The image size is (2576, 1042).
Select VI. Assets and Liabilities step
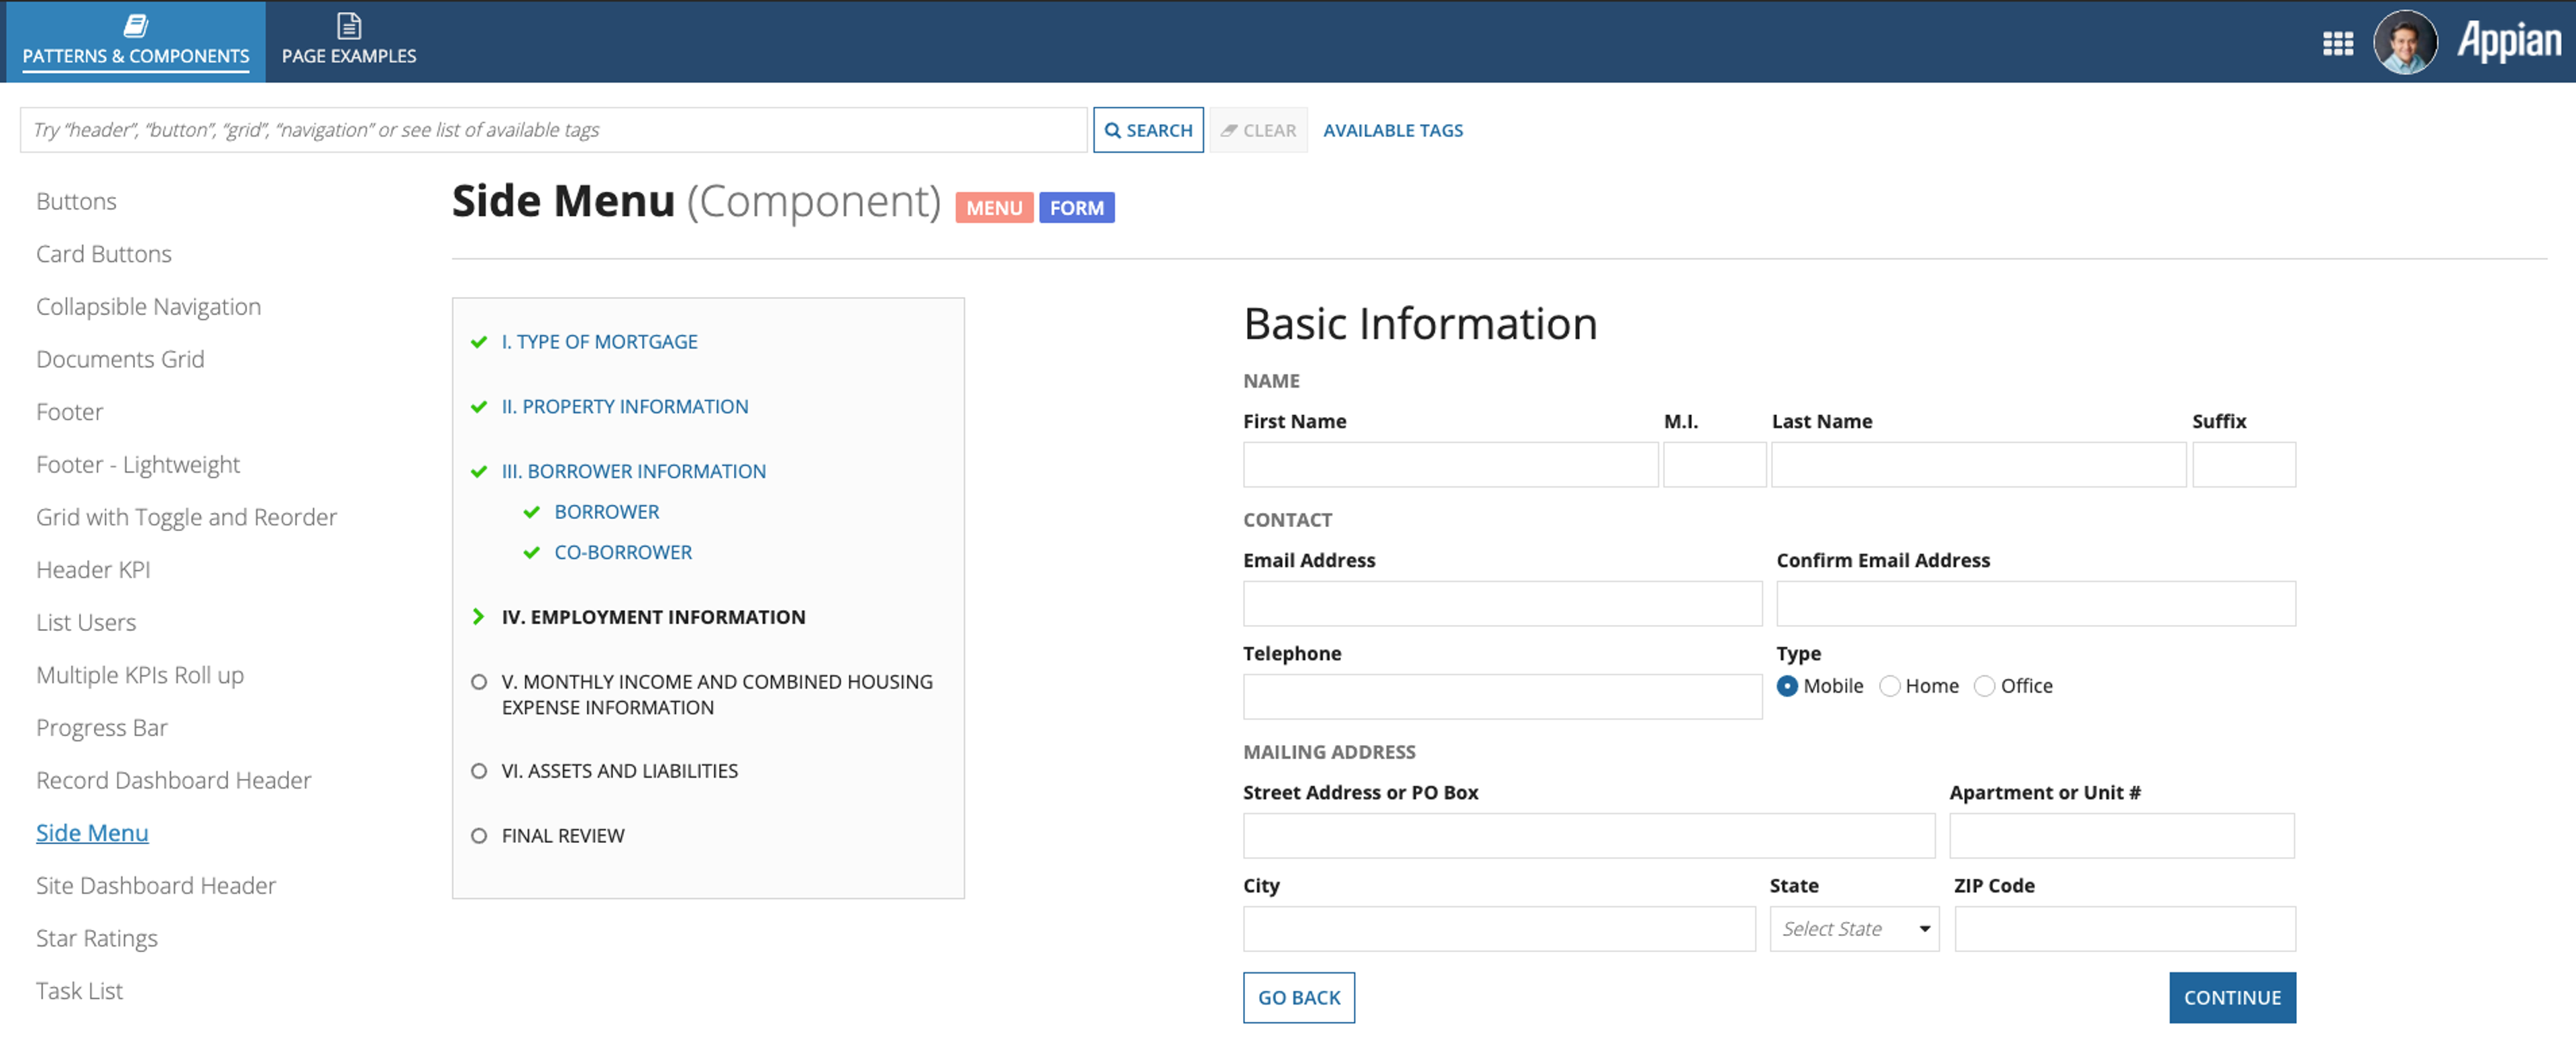click(620, 771)
